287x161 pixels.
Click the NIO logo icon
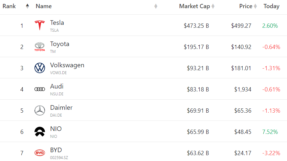(40, 132)
